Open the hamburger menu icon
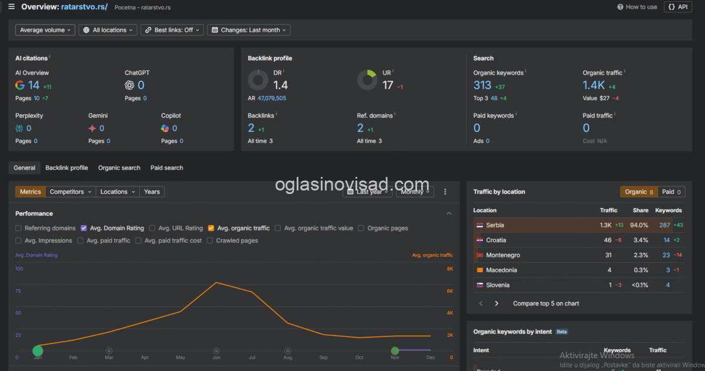The height and width of the screenshot is (371, 705). pyautogui.click(x=11, y=6)
